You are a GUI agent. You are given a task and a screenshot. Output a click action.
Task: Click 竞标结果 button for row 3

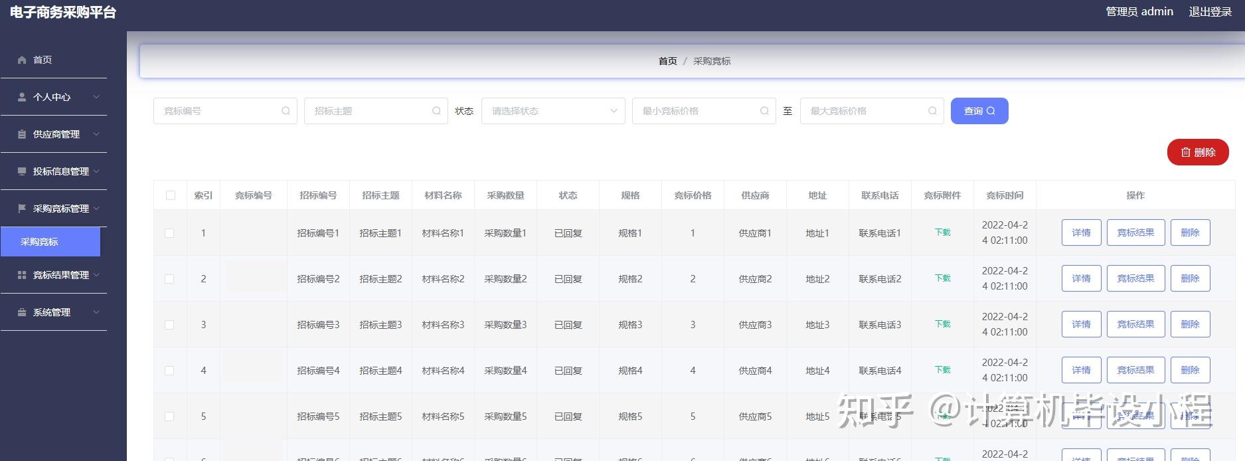[x=1135, y=324]
